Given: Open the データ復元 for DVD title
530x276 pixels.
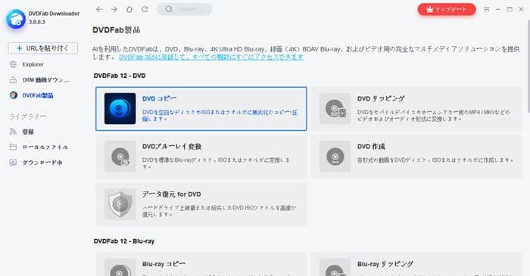Looking at the screenshot, I should (x=171, y=194).
